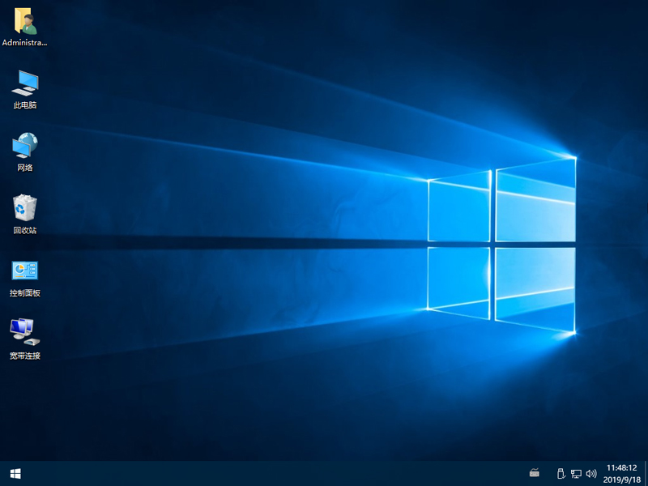The height and width of the screenshot is (486, 648).
Task: Click the clock to open the calendar
Action: tap(621, 467)
